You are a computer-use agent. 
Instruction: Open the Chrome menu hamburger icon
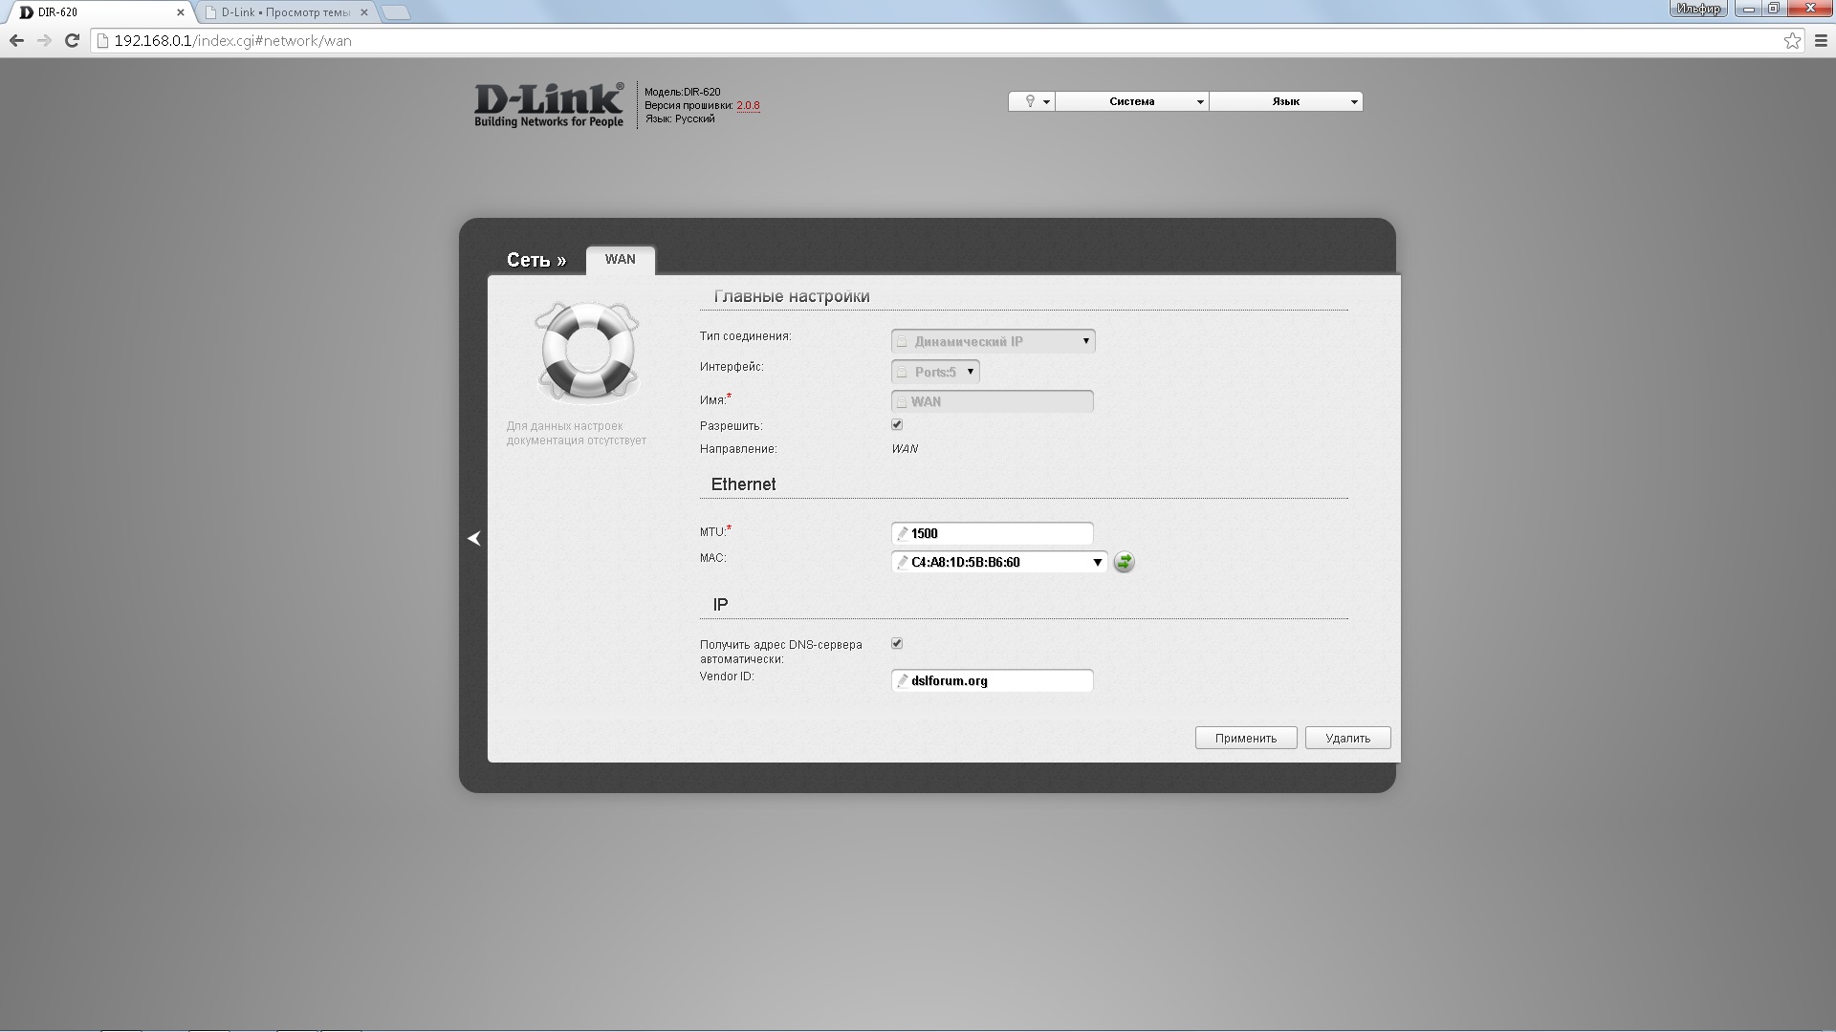click(x=1821, y=40)
